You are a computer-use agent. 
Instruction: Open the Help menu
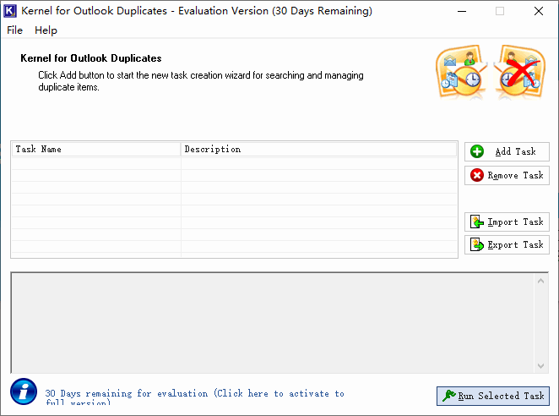click(46, 30)
